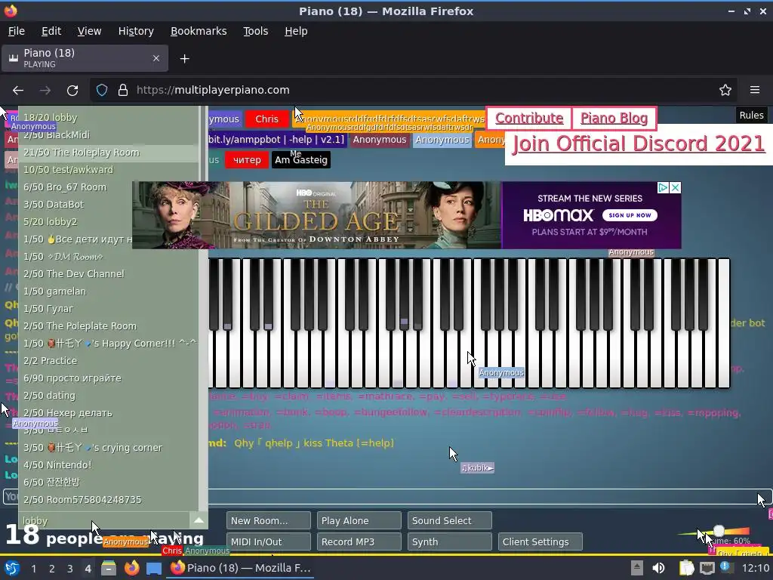
Task: Click the room list scrollbar
Action: coord(202,308)
